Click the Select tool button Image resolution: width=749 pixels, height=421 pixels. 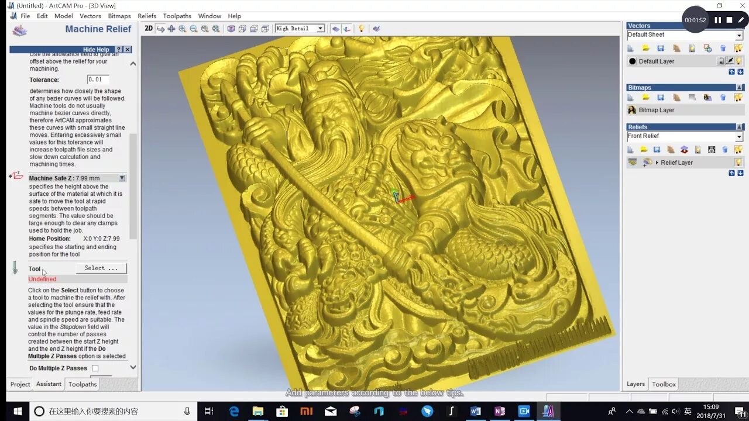click(x=101, y=268)
